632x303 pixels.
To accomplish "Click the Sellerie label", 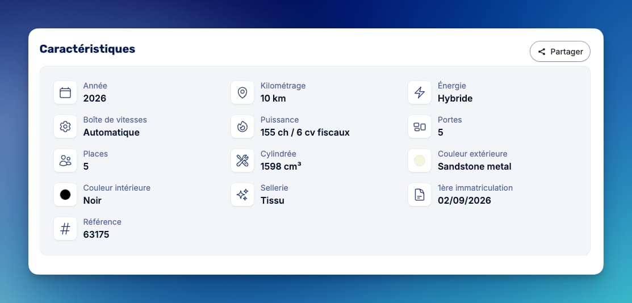I will point(274,188).
